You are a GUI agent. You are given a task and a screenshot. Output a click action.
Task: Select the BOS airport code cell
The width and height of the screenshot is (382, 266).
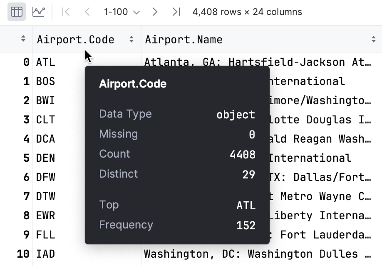click(x=45, y=81)
